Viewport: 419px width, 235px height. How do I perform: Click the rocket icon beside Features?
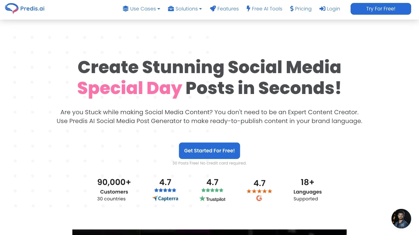click(213, 9)
